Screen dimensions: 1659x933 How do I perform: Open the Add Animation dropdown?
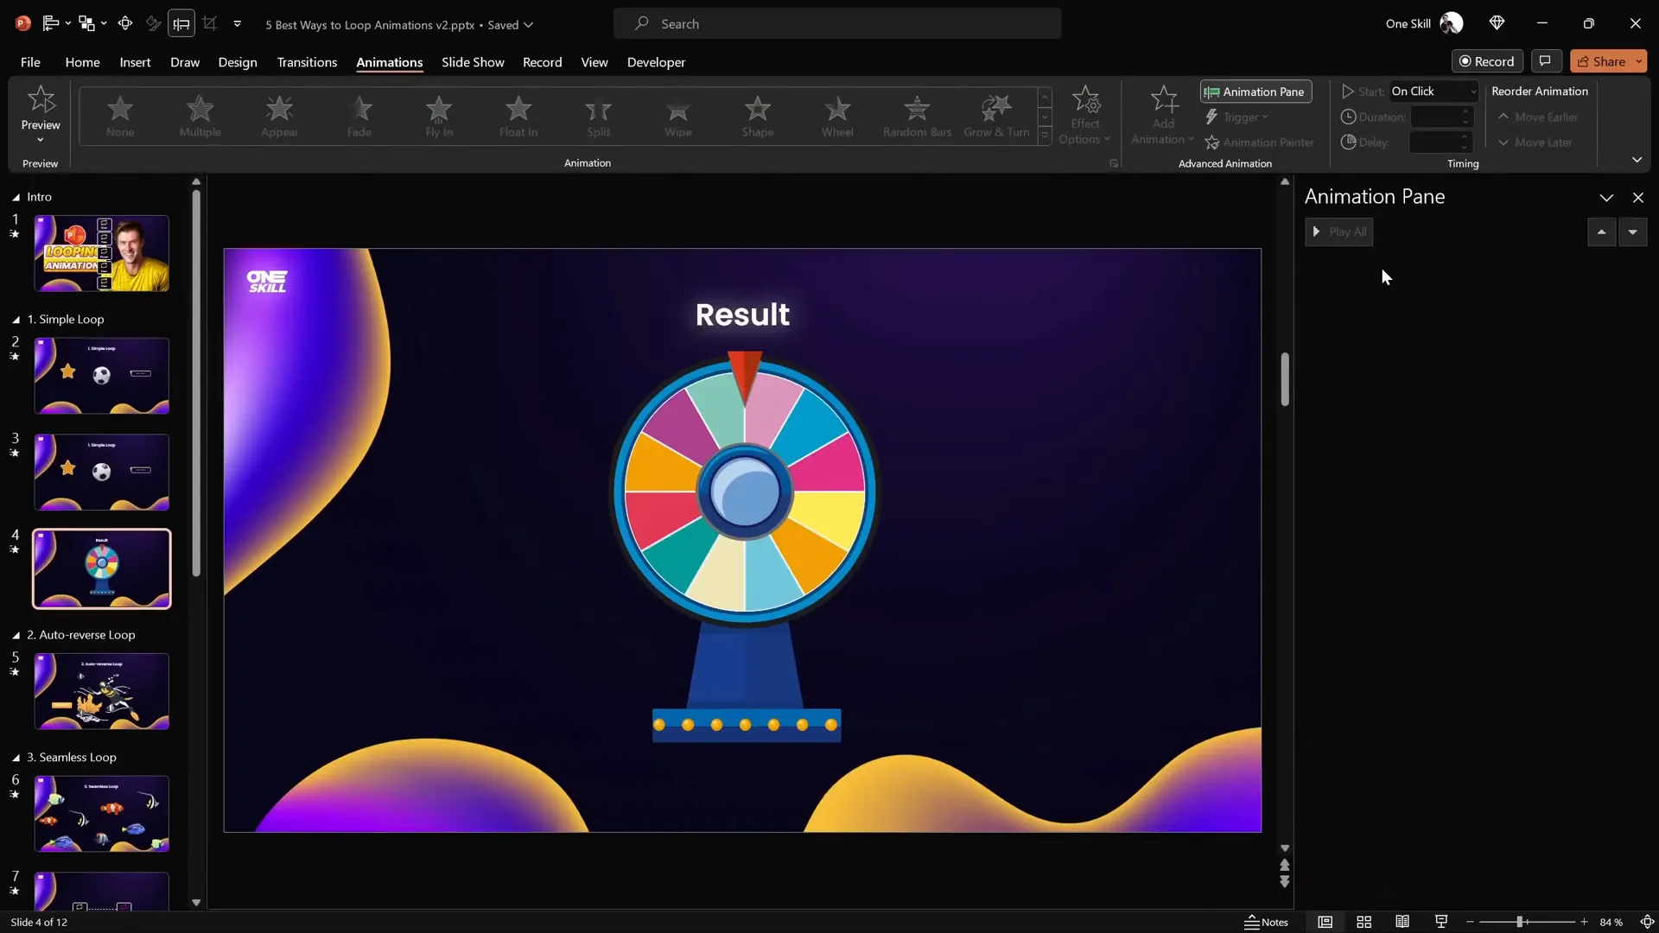coord(1163,116)
